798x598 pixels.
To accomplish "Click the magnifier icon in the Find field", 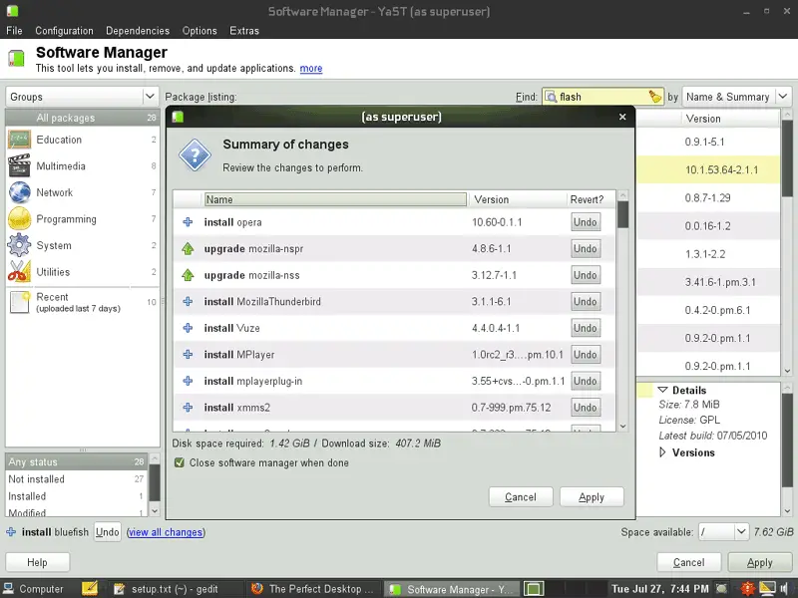I will 551,97.
